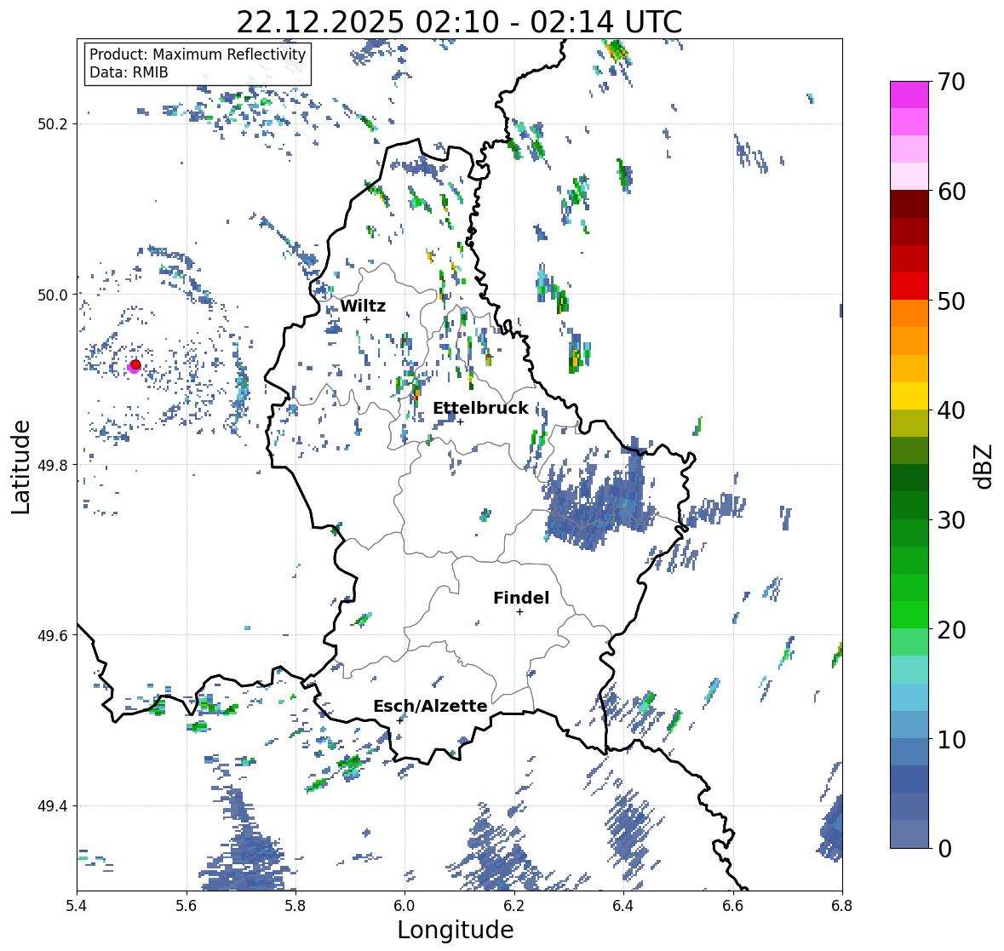The width and height of the screenshot is (1004, 951).
Task: Click the Wiltz station label
Action: click(363, 306)
